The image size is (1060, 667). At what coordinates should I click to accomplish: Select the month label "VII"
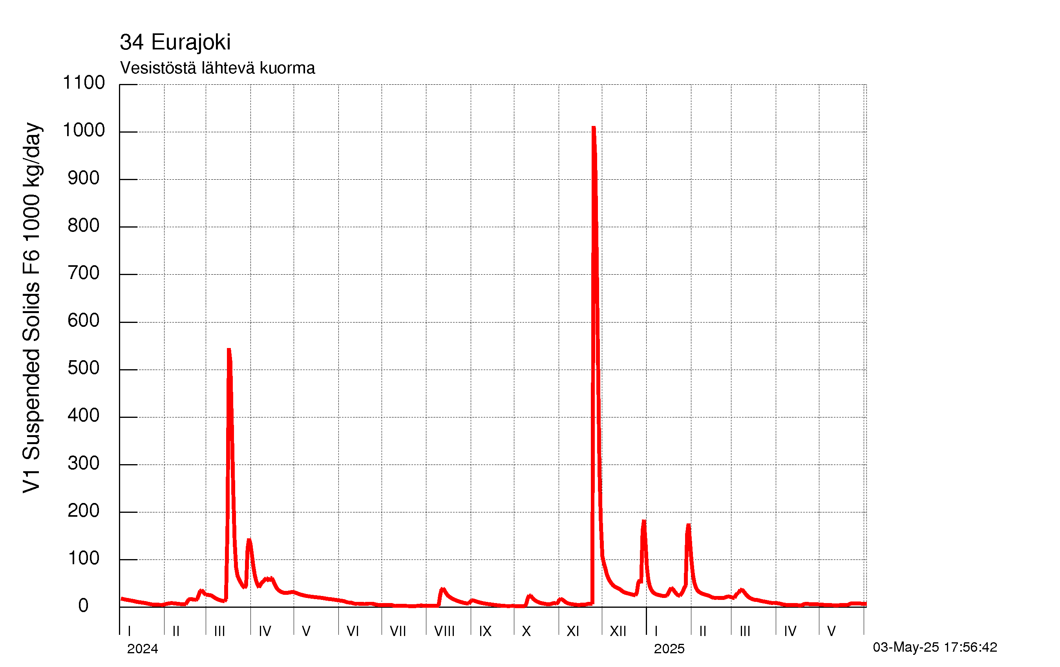tap(398, 632)
